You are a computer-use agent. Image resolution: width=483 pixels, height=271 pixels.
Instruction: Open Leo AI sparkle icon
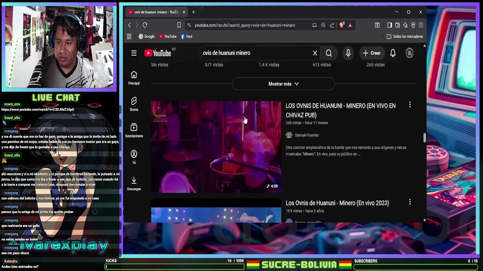click(x=405, y=25)
